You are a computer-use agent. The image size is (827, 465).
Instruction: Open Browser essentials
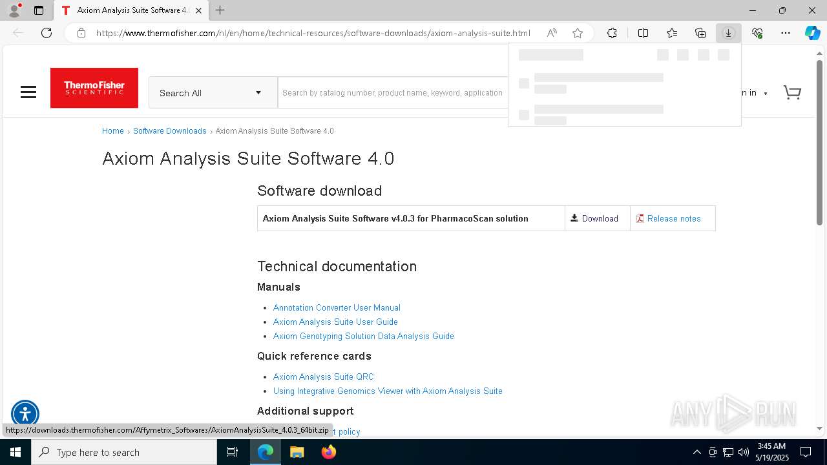pyautogui.click(x=757, y=33)
